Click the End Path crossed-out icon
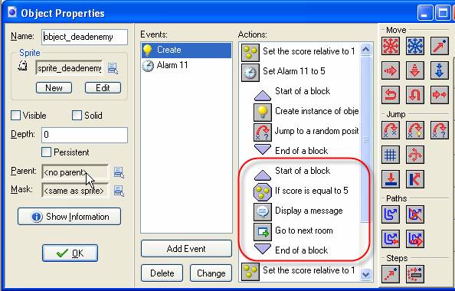Screen dimensions: 455x291 [415, 214]
